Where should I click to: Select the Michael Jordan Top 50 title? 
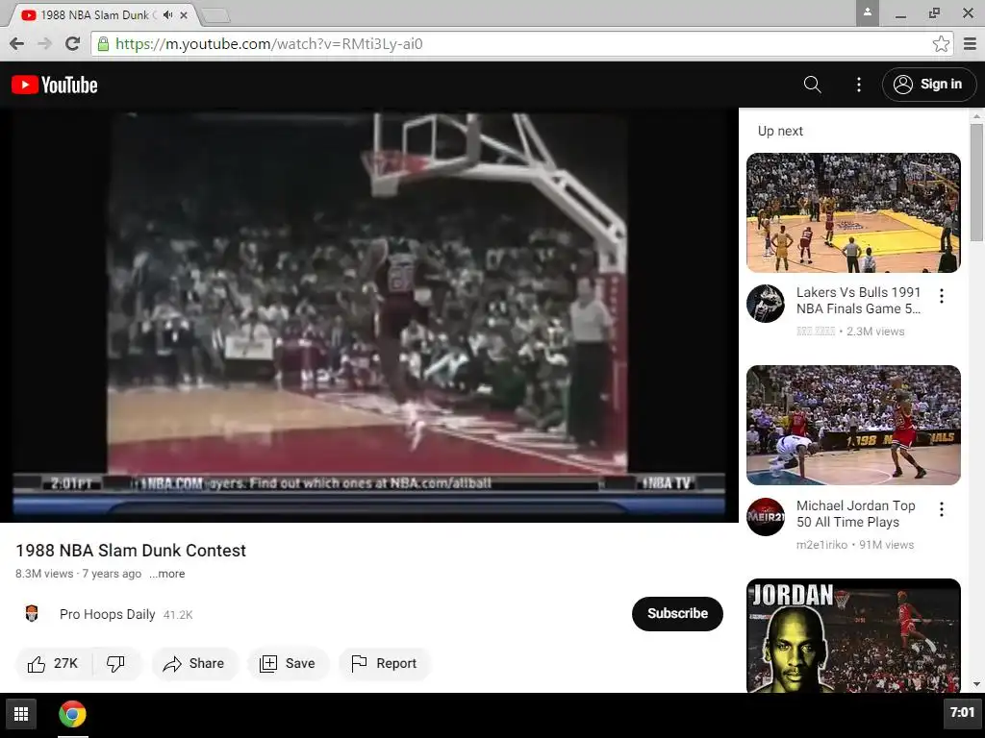click(x=855, y=514)
